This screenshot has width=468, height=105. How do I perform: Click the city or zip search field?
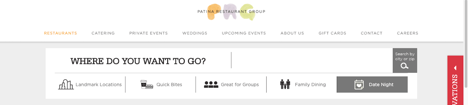point(311,60)
